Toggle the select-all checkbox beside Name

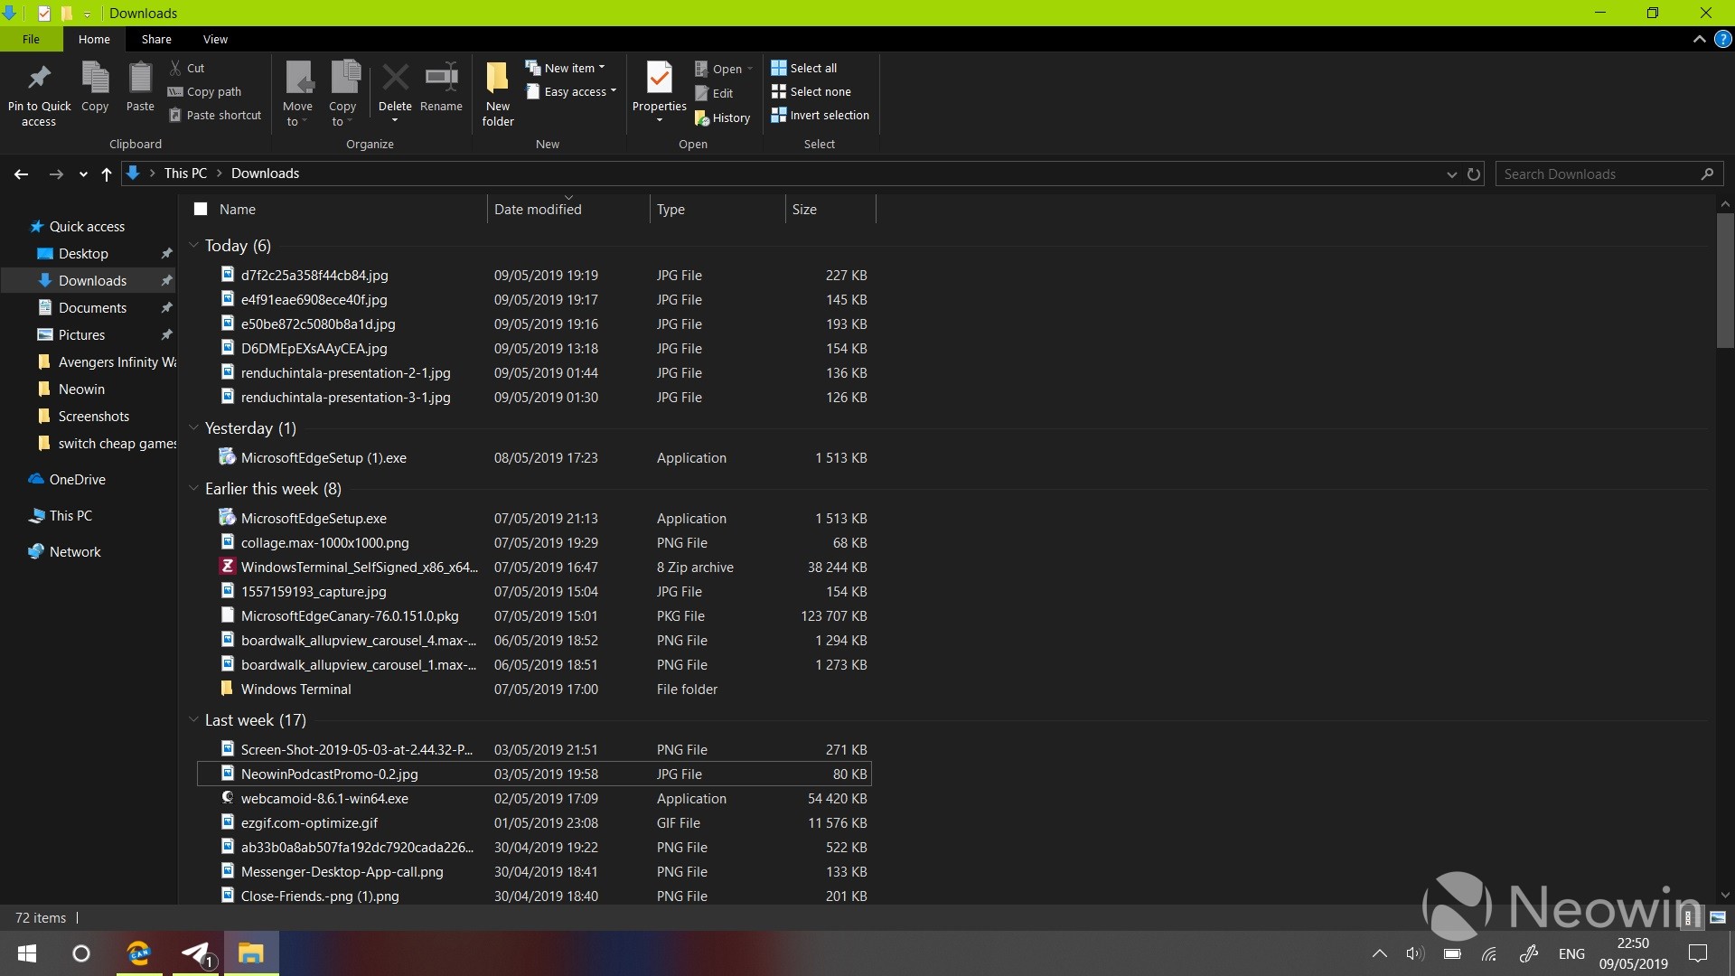pos(201,210)
